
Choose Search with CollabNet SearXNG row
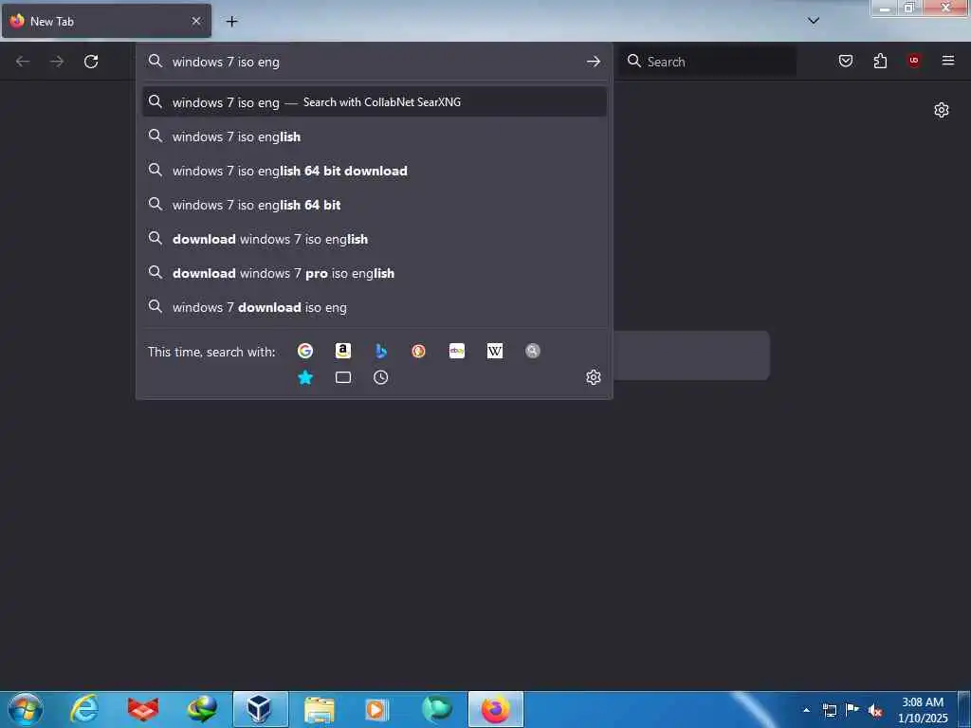374,102
